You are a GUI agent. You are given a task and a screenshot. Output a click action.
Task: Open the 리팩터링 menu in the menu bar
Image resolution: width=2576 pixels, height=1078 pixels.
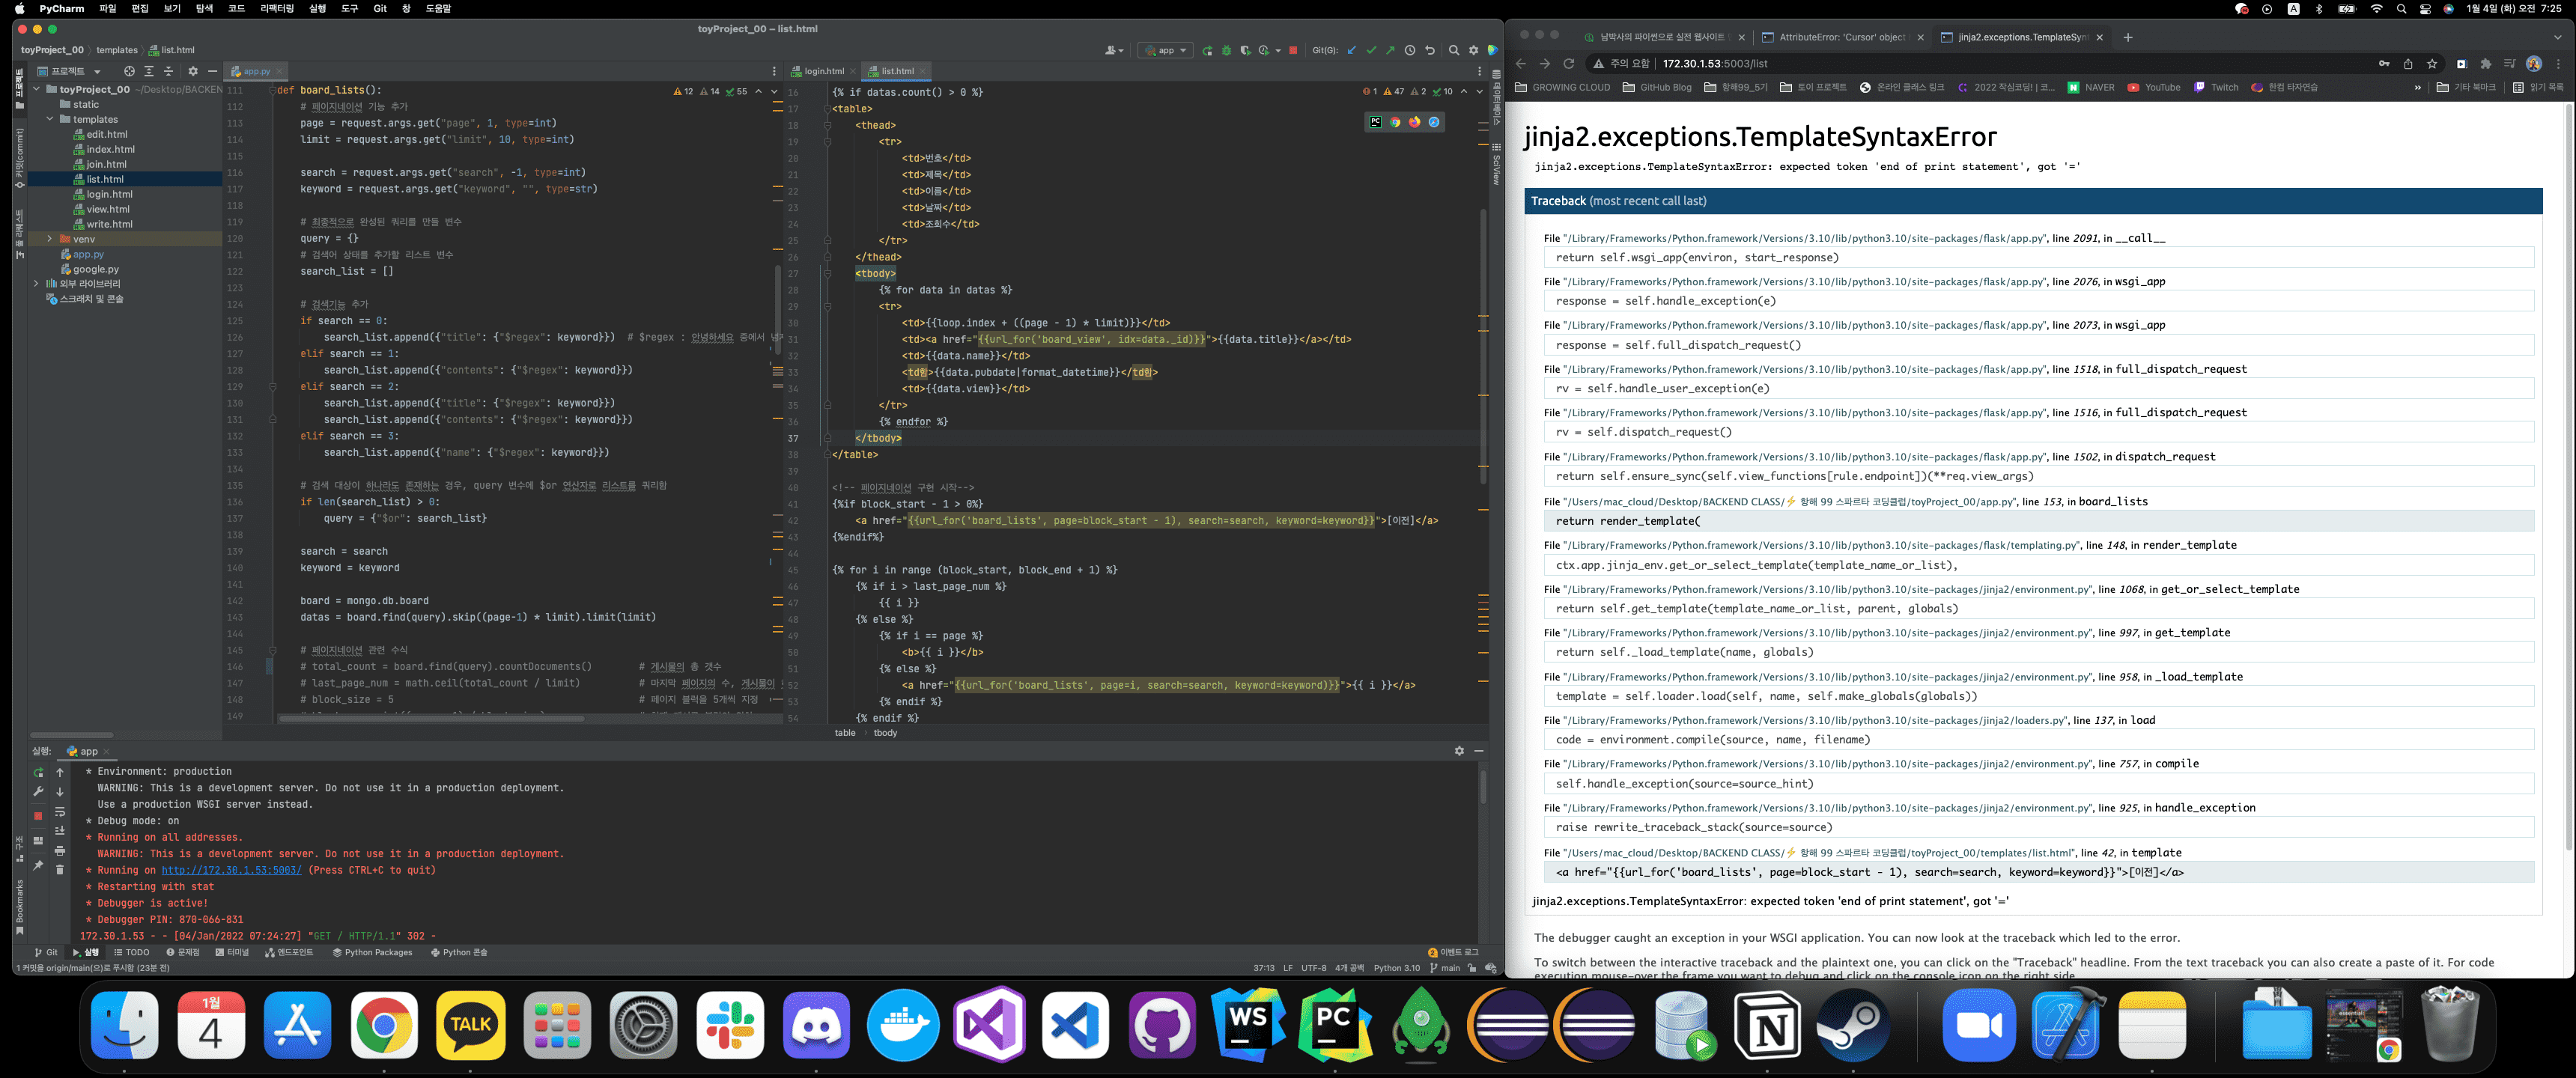277,8
